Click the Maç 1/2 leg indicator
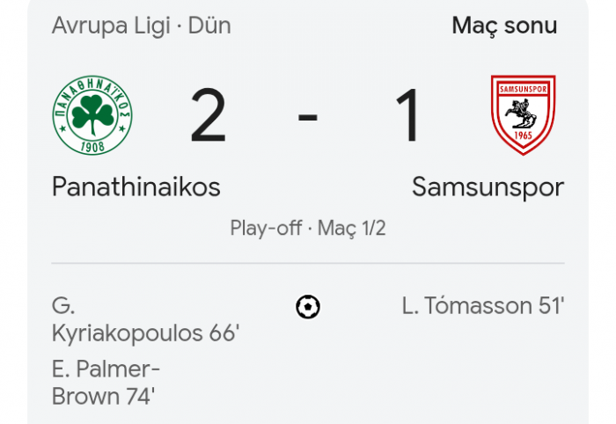 tap(351, 229)
